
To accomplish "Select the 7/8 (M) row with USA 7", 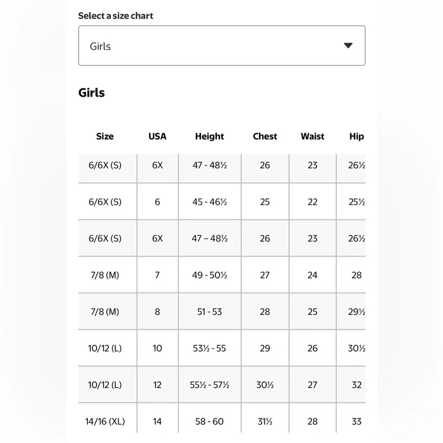I will click(222, 275).
